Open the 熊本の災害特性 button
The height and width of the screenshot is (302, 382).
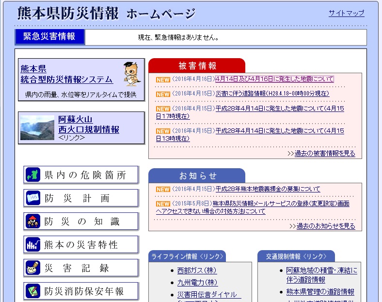point(81,244)
